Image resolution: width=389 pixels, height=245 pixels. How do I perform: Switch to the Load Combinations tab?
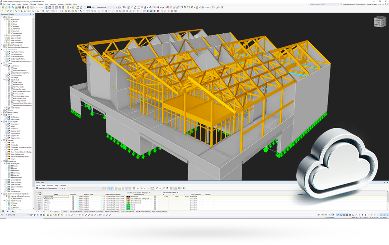[x=127, y=212]
